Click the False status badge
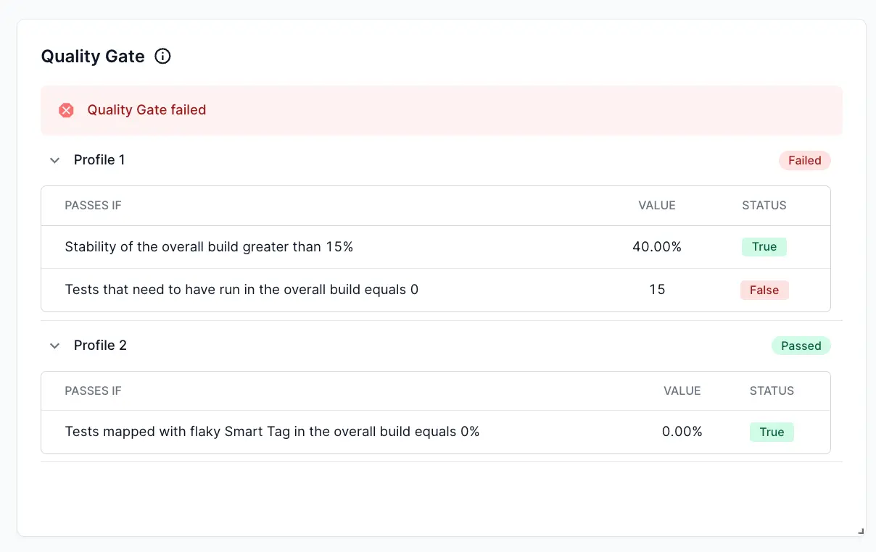Screen dimensions: 876x552 764,290
